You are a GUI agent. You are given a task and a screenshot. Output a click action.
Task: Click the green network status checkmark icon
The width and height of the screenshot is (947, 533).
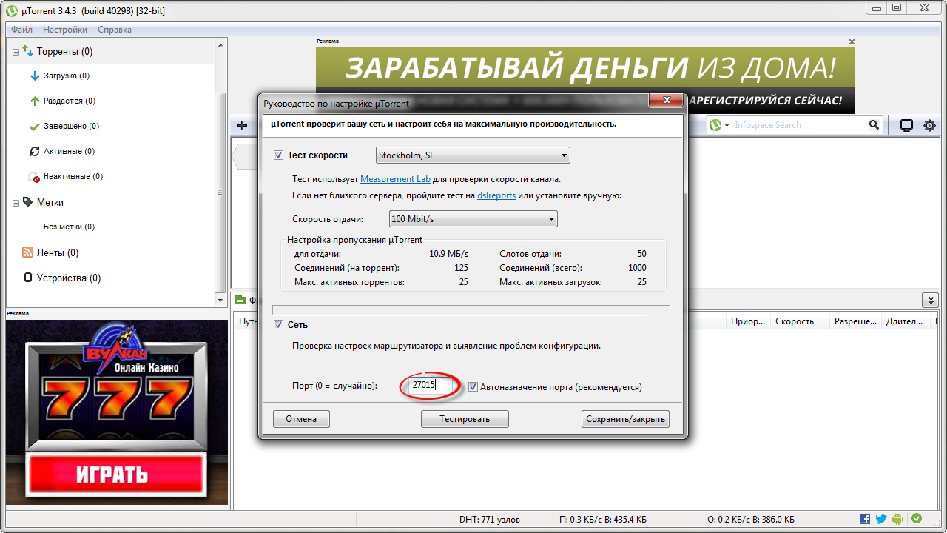click(x=917, y=519)
